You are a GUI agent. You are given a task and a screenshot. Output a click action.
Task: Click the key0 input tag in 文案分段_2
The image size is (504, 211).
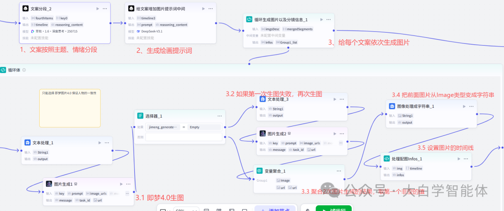pyautogui.click(x=63, y=18)
